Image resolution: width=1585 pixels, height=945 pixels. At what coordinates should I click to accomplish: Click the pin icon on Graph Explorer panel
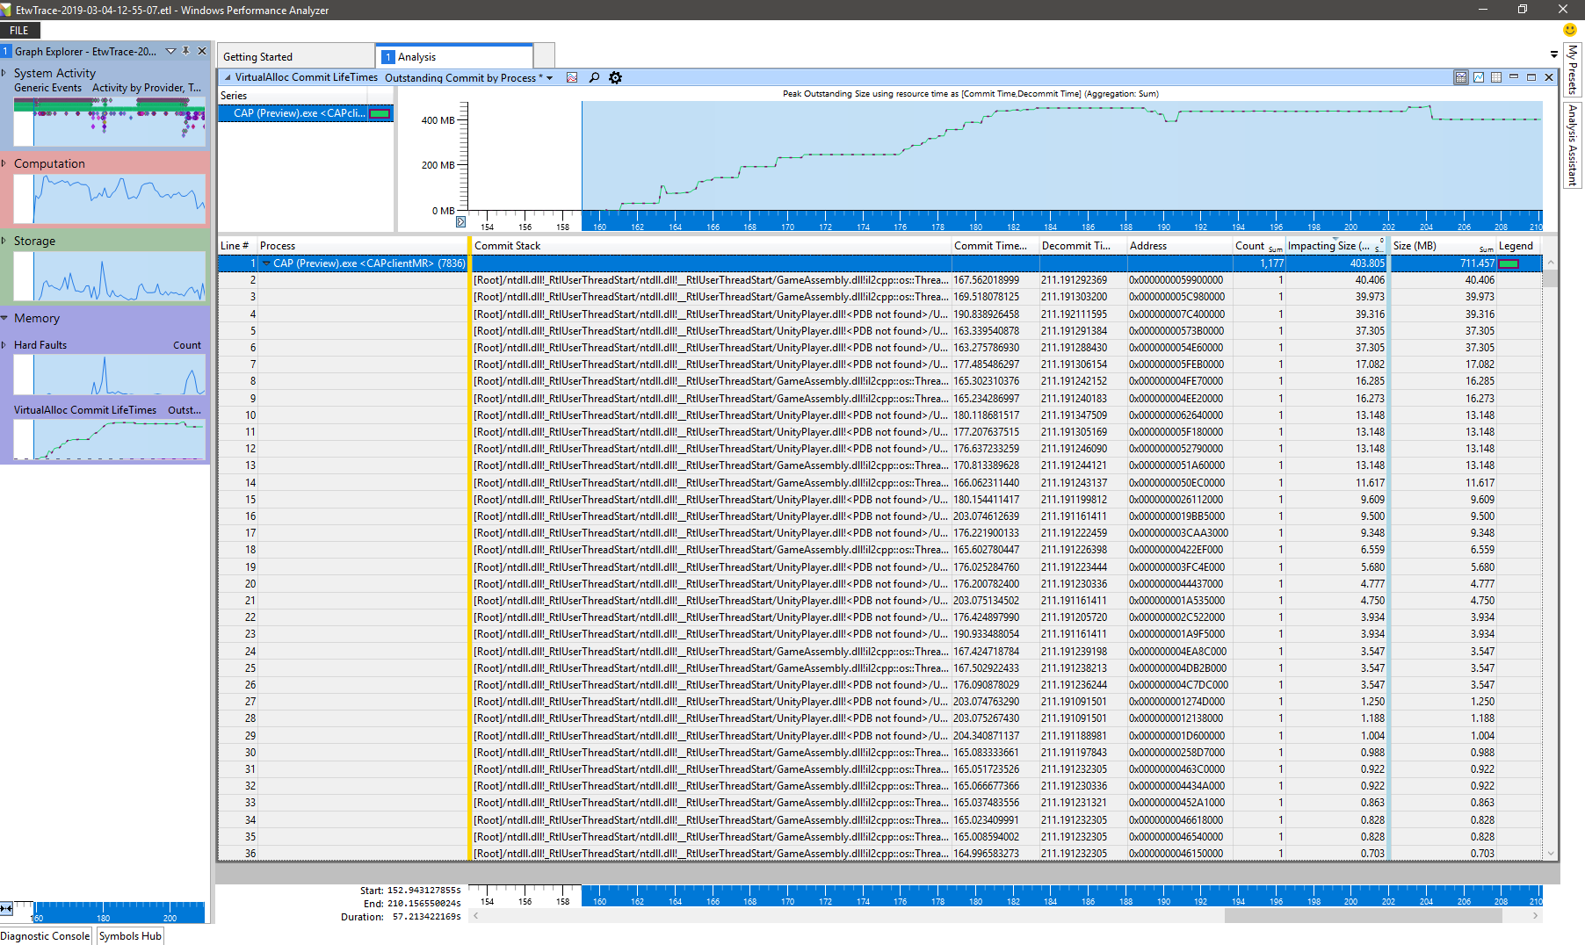(186, 51)
